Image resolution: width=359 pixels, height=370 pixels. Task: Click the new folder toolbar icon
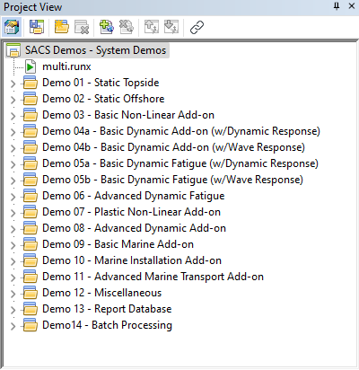click(x=62, y=27)
